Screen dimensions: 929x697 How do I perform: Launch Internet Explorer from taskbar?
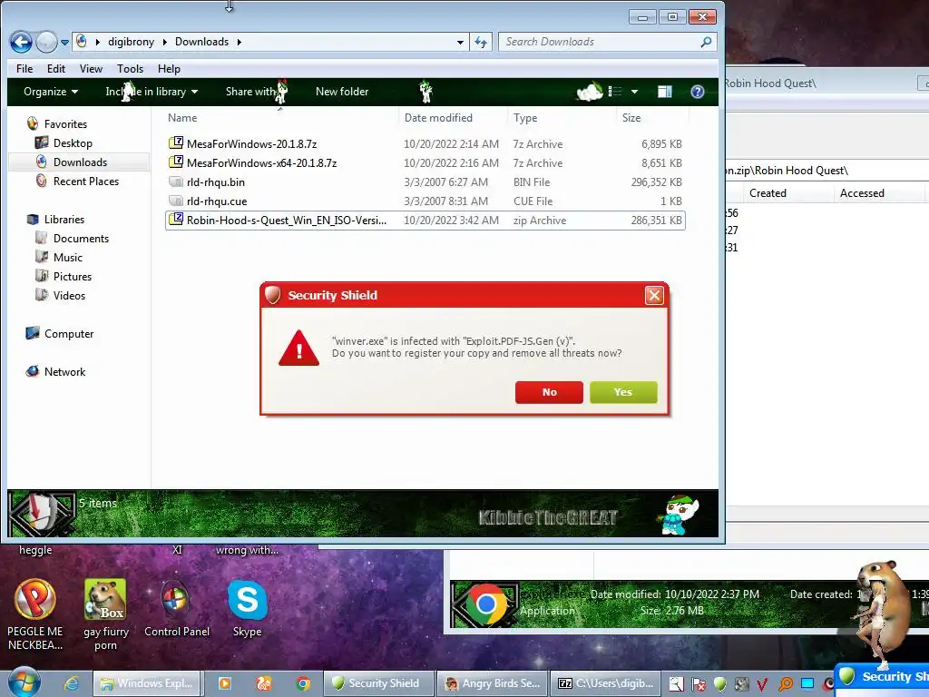click(x=72, y=683)
